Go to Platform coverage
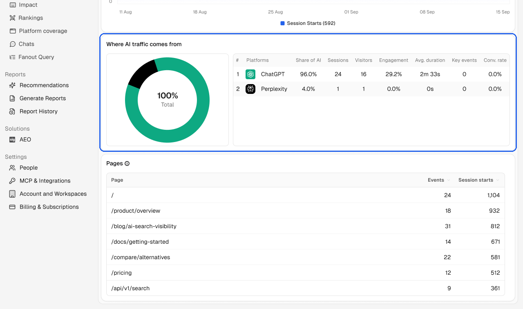This screenshot has height=309, width=523. coord(43,31)
